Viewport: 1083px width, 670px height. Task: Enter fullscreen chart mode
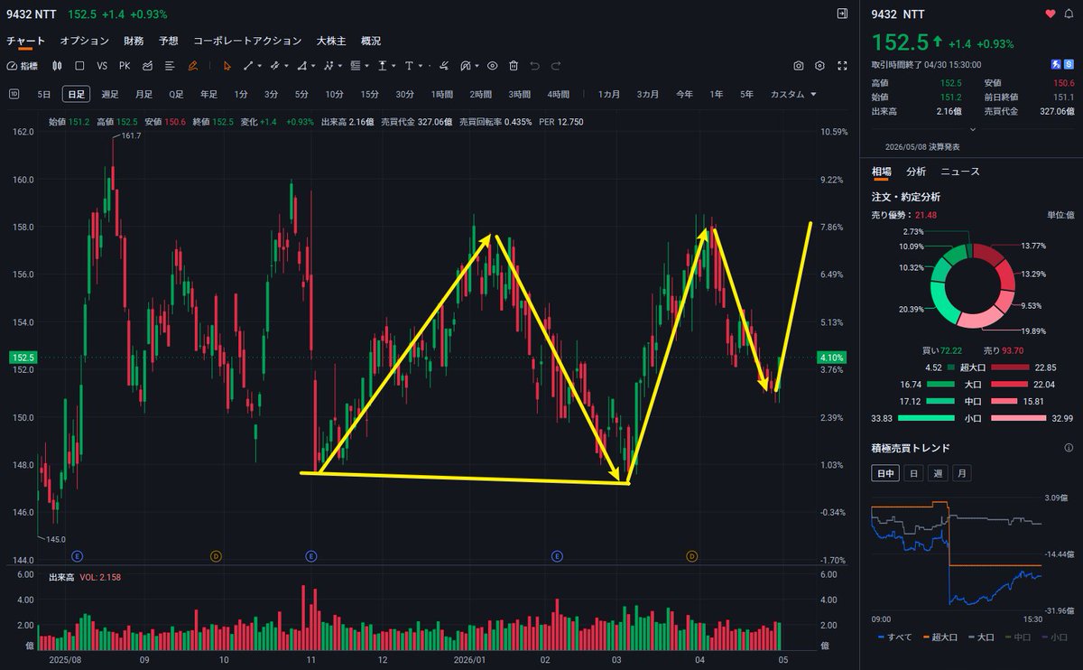(842, 66)
